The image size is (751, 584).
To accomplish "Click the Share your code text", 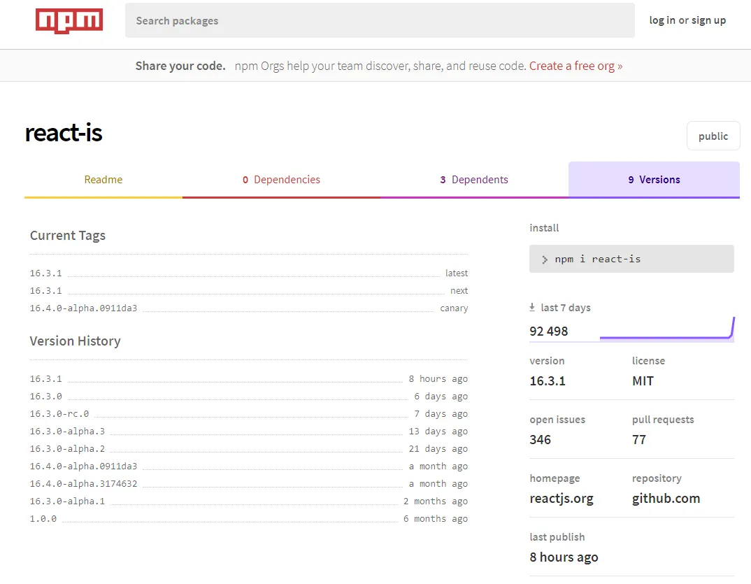I will click(180, 66).
